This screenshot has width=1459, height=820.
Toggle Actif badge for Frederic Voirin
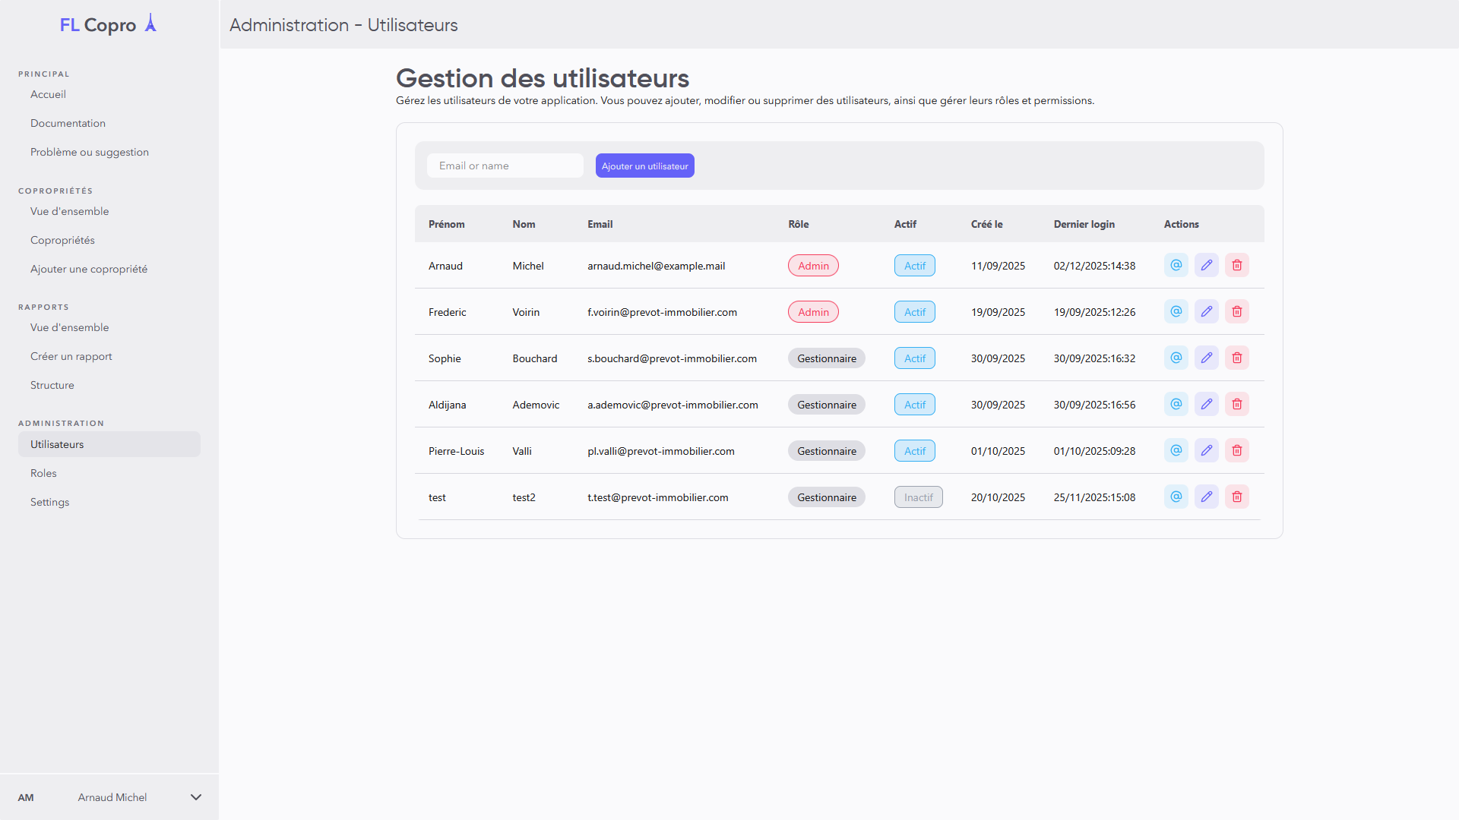point(914,312)
